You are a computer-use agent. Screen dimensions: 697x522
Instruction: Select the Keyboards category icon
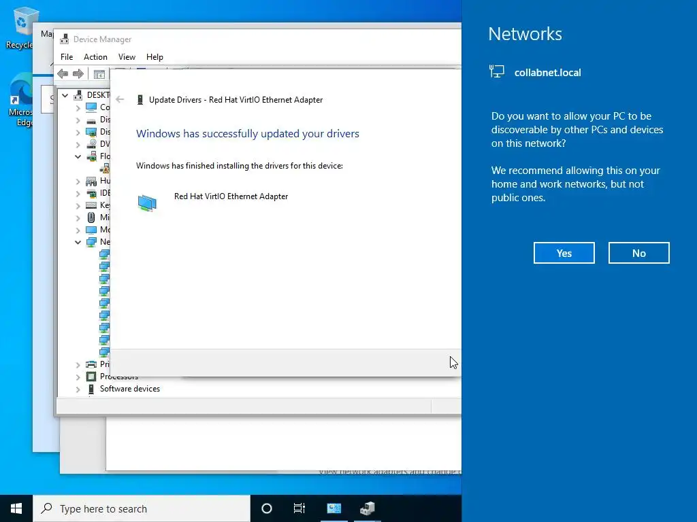(91, 205)
